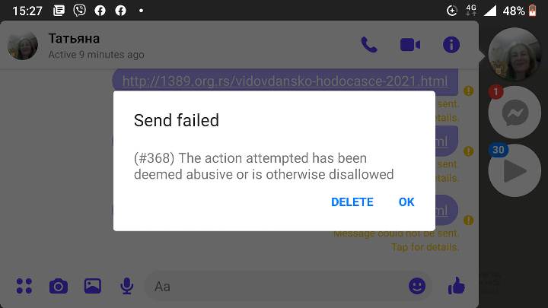The image size is (548, 308).
Task: Open the Messenger chat head with 1 badge
Action: coord(515,113)
